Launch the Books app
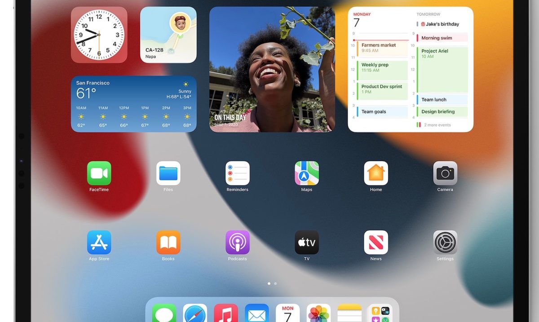The width and height of the screenshot is (539, 322). point(168,243)
